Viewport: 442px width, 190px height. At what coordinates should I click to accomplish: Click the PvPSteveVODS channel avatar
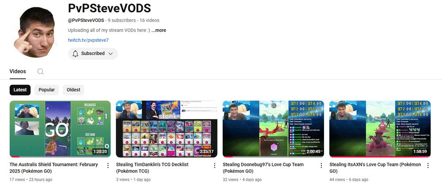click(35, 32)
